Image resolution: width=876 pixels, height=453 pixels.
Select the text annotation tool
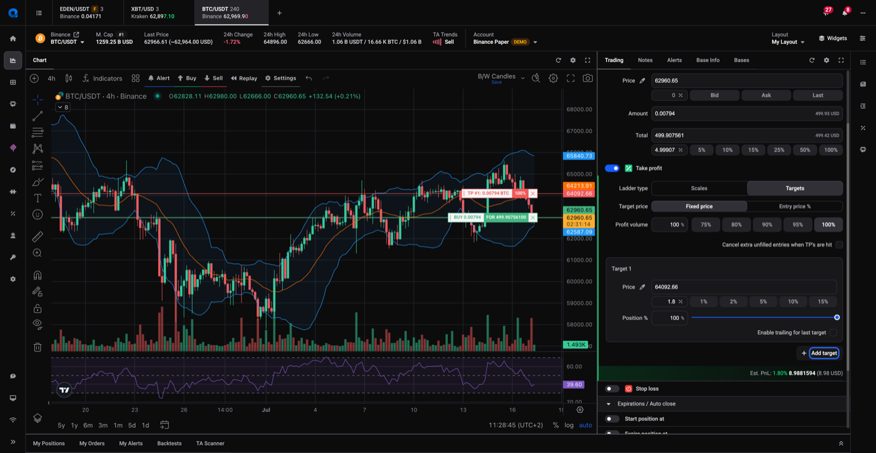(38, 198)
